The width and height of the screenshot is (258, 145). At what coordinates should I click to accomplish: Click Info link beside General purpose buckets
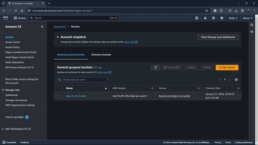pyautogui.click(x=100, y=67)
